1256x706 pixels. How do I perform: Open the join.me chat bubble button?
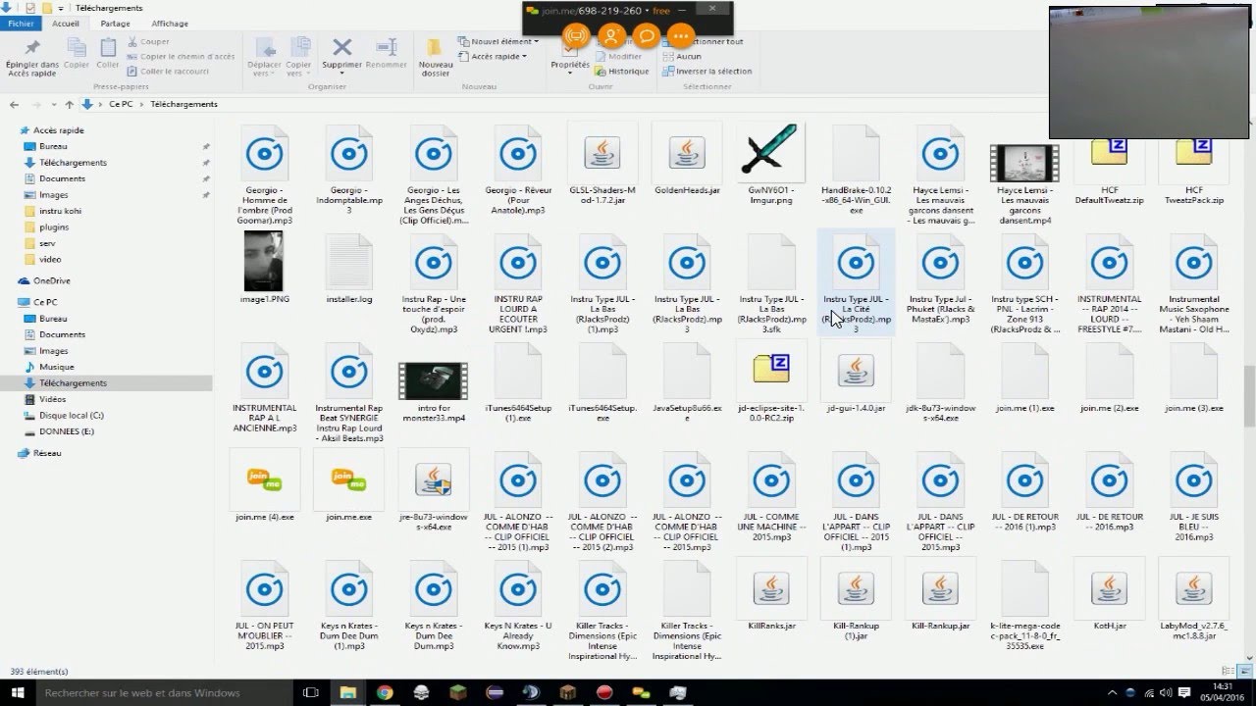pos(646,36)
